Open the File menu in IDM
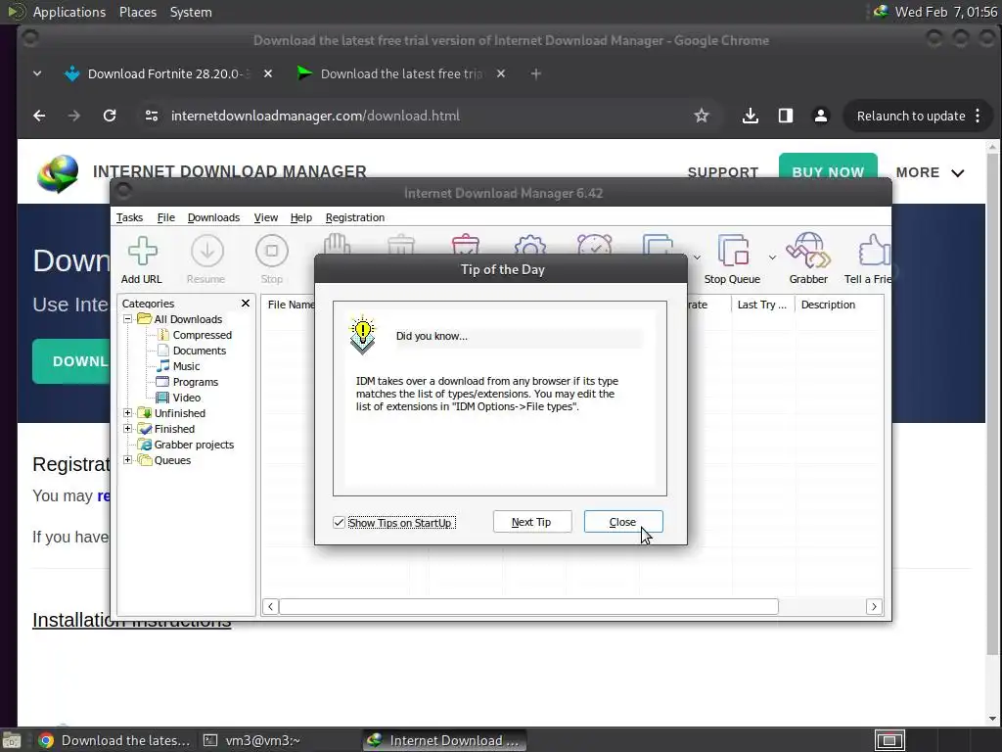The image size is (1002, 752). tap(166, 217)
